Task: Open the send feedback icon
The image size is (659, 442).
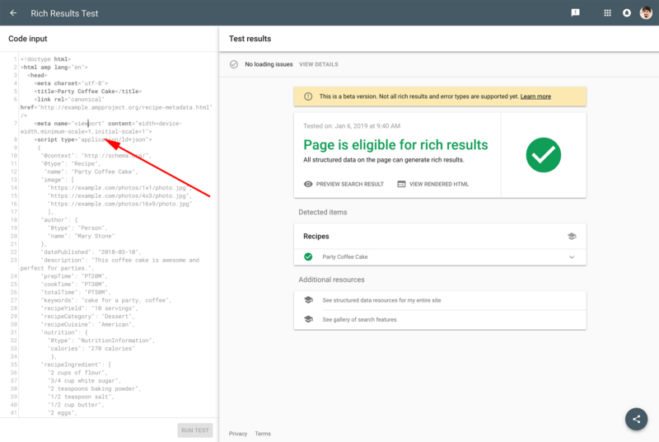Action: 575,13
